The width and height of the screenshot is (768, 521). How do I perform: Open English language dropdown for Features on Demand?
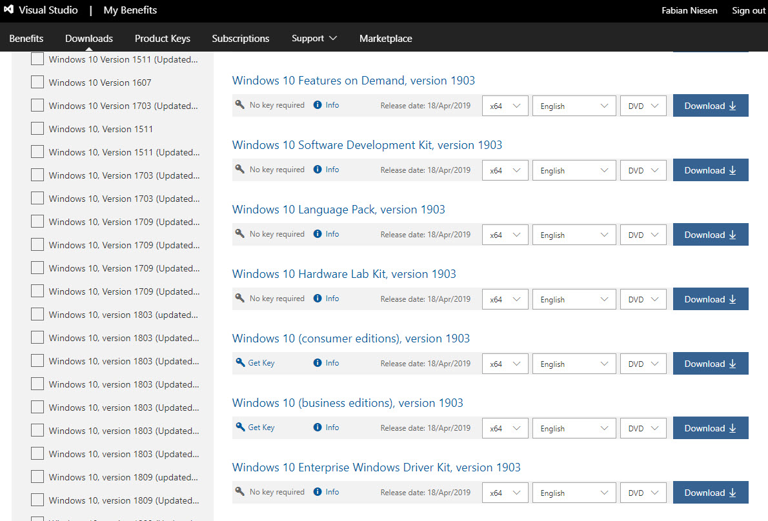[x=574, y=106]
